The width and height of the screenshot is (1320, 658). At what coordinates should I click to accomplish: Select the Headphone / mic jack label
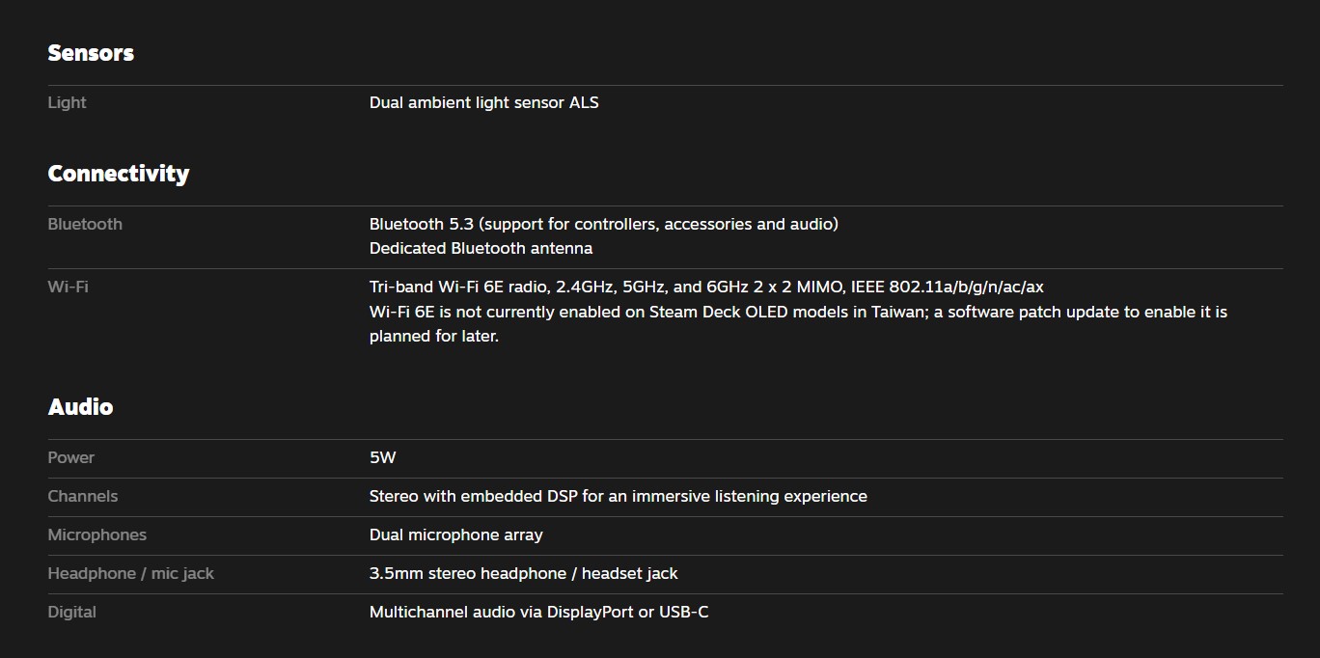tap(130, 573)
